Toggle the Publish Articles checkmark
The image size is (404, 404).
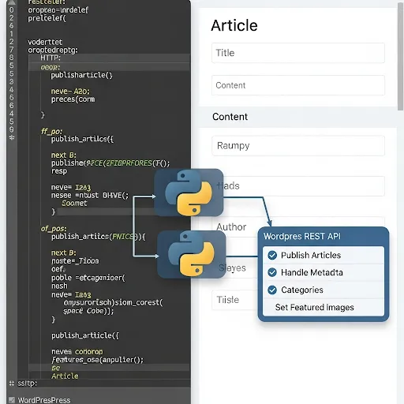pyautogui.click(x=272, y=255)
